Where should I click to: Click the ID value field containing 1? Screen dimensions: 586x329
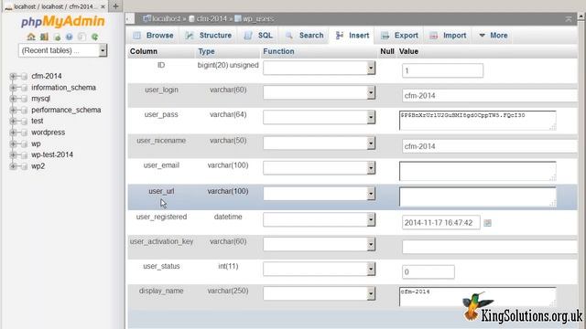pos(442,70)
